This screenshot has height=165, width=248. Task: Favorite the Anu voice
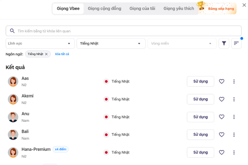[222, 117]
